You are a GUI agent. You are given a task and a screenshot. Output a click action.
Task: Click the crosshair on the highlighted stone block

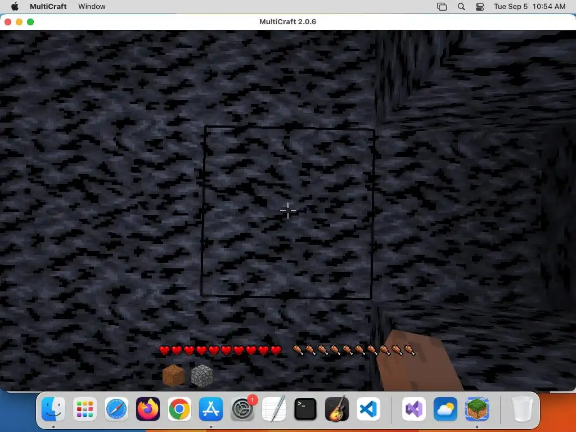tap(288, 210)
